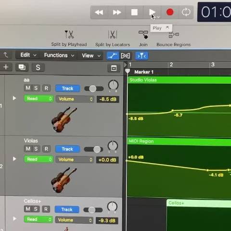Solo the Violas track
Screen dimensions: 231x231
36,149
